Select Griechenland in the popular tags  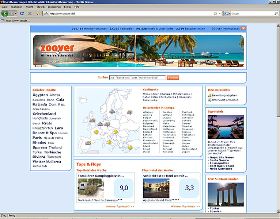[44, 114]
